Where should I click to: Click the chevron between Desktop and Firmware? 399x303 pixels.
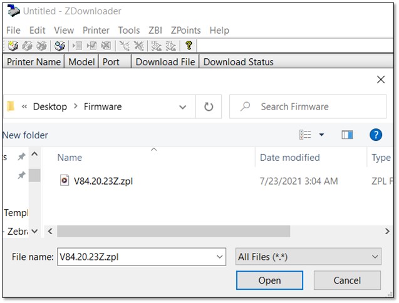coord(76,106)
